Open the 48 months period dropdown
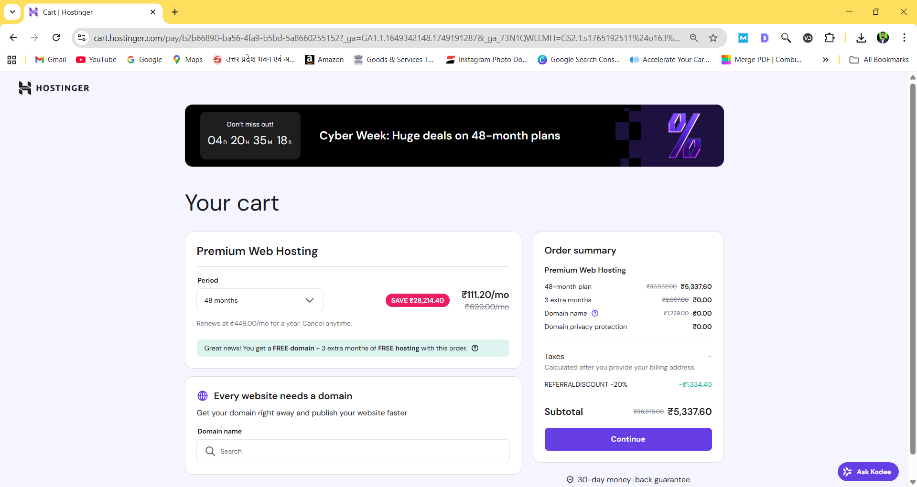Image resolution: width=917 pixels, height=487 pixels. 259,300
